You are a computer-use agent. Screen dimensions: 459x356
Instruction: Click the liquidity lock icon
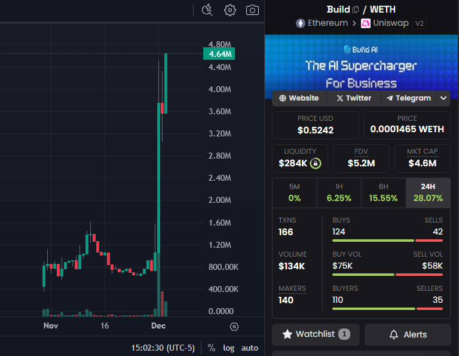pos(316,163)
